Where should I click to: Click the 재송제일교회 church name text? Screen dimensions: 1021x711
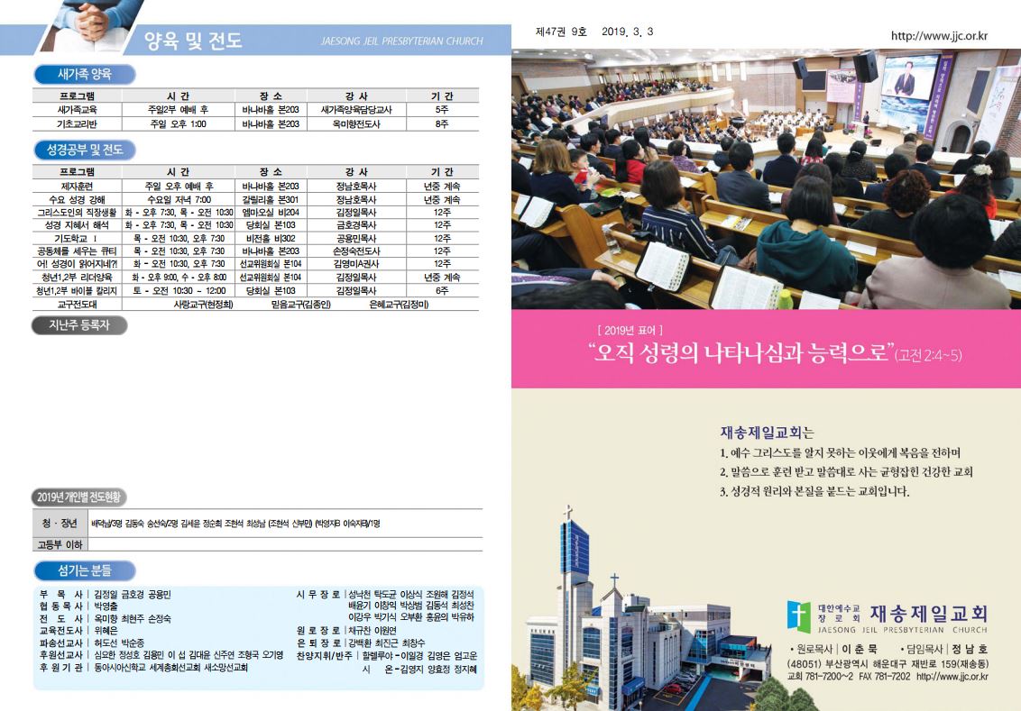[929, 614]
